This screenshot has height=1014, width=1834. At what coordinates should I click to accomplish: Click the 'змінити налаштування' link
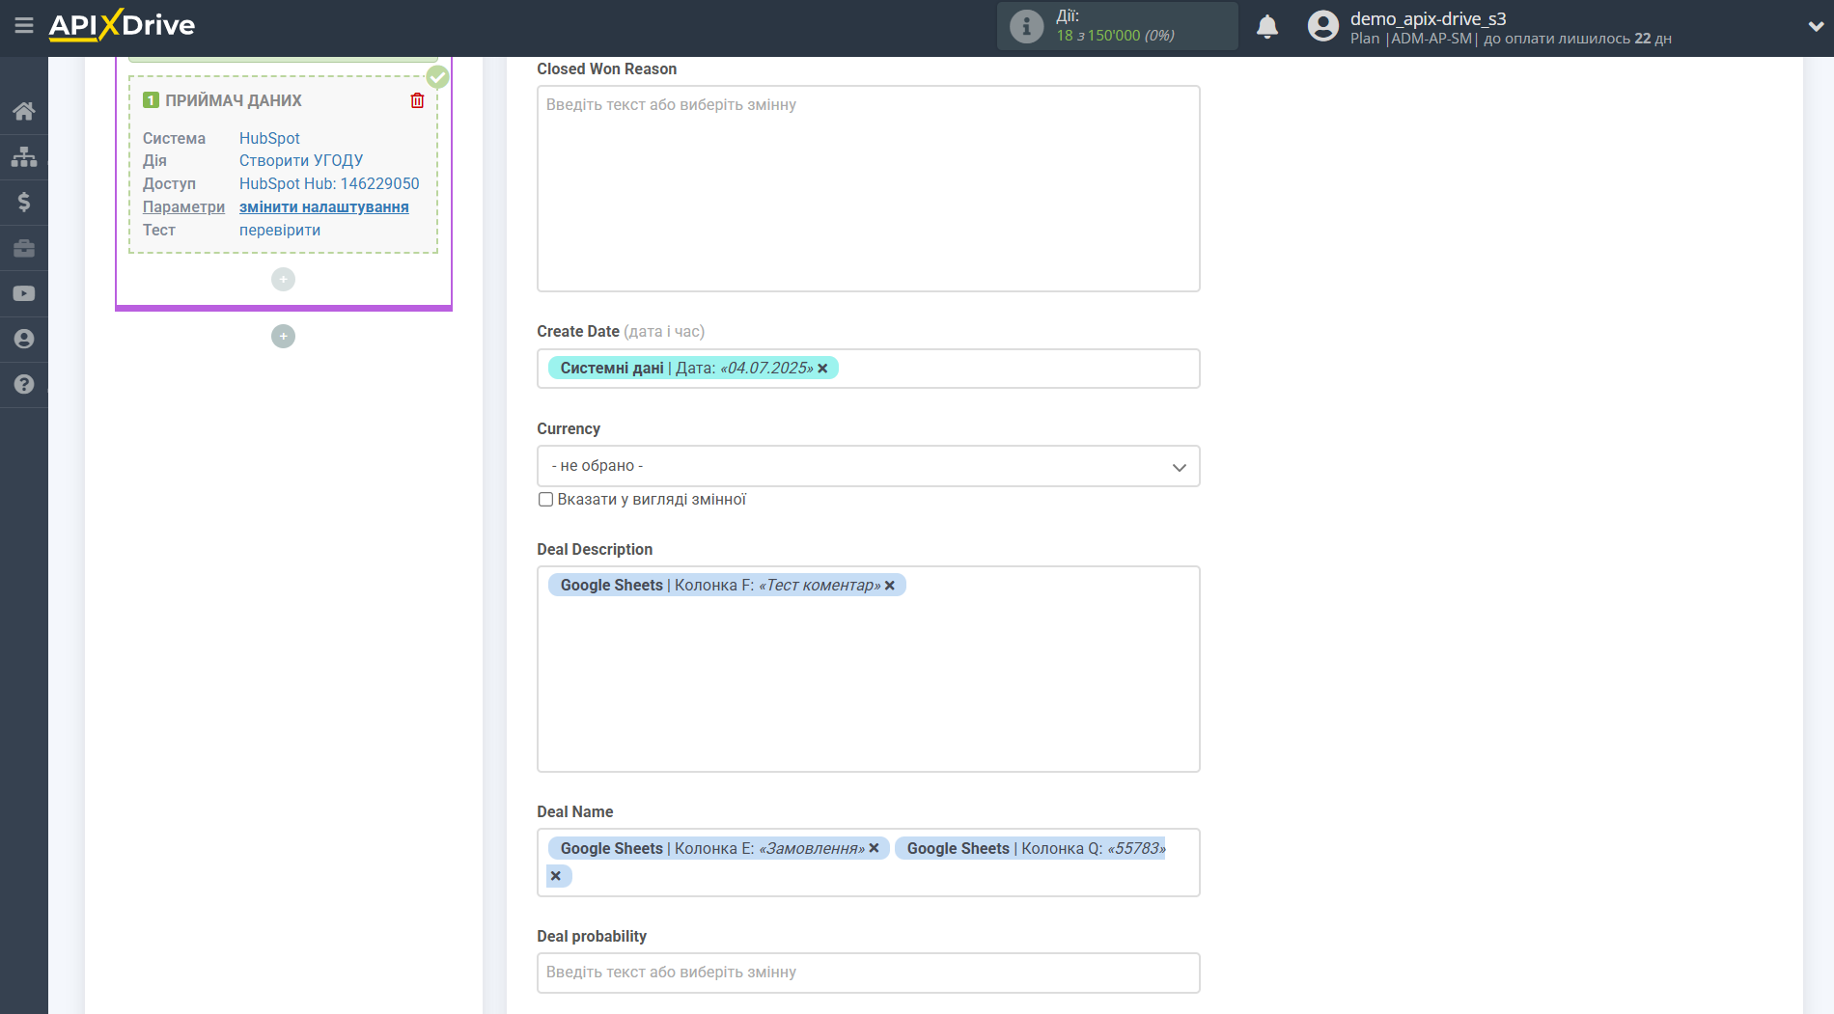[x=324, y=206]
